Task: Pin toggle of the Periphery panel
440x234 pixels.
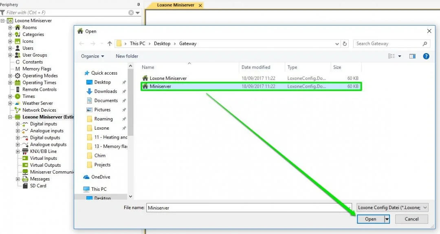Action: 139,4
